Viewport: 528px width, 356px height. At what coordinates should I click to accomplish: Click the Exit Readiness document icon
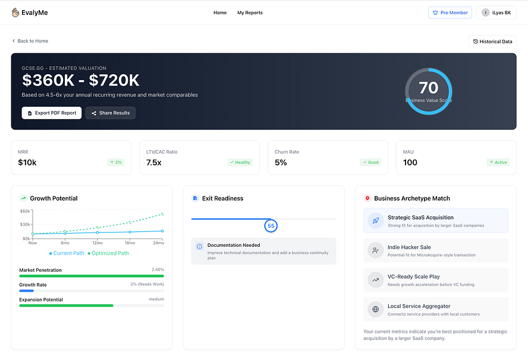pos(195,198)
